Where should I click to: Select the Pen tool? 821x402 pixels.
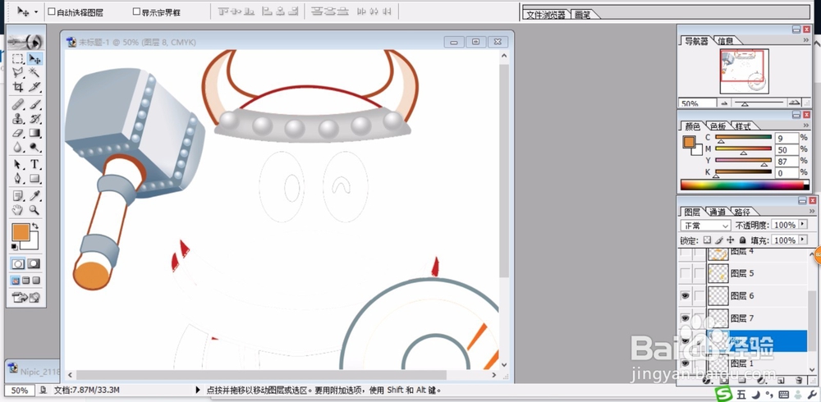18,179
